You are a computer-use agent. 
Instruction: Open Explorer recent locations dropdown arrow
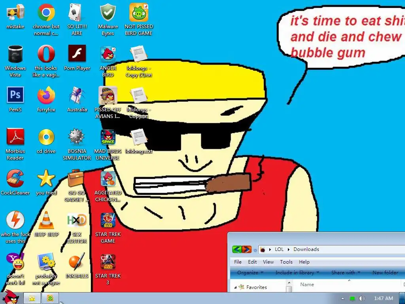pos(255,250)
